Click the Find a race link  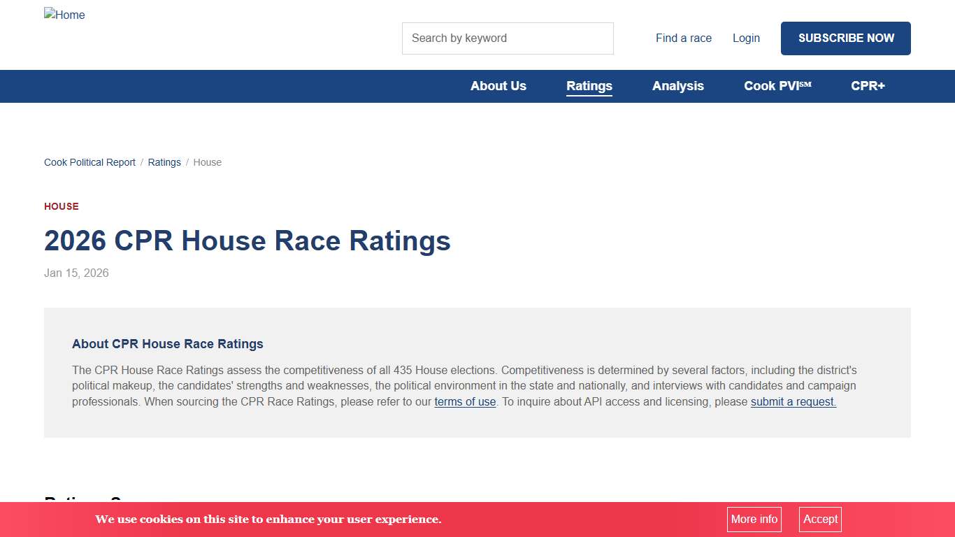[683, 38]
